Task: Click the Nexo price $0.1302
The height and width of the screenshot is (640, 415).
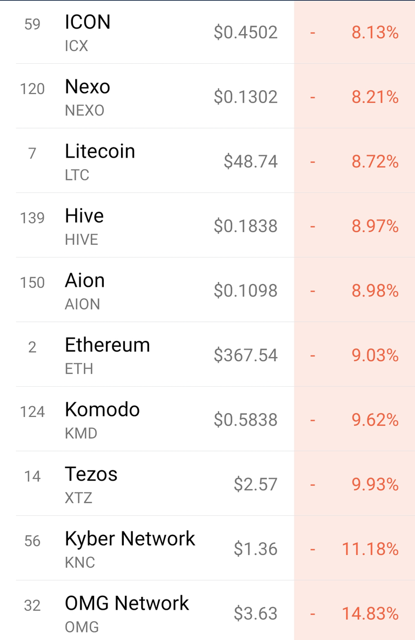Action: tap(246, 97)
